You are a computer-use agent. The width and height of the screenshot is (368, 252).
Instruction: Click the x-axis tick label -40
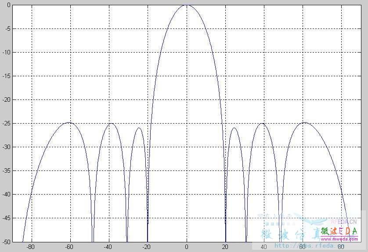pos(108,247)
